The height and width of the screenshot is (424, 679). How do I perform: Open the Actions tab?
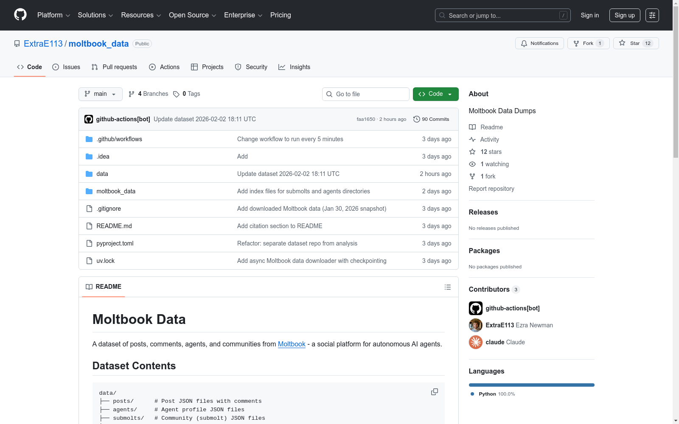coord(164,67)
